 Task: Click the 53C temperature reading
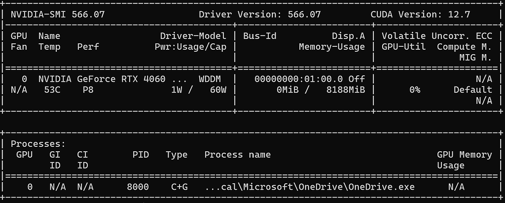(x=52, y=90)
